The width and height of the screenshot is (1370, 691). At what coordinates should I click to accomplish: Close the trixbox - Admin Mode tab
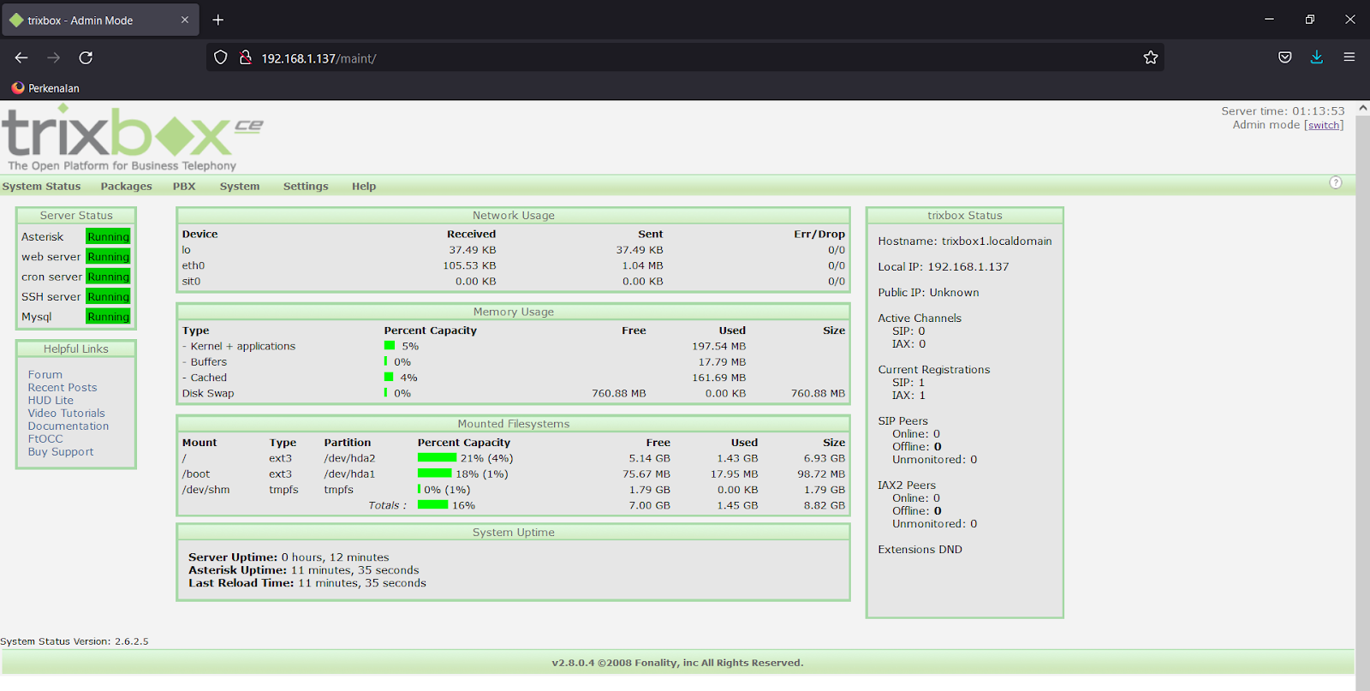(185, 20)
